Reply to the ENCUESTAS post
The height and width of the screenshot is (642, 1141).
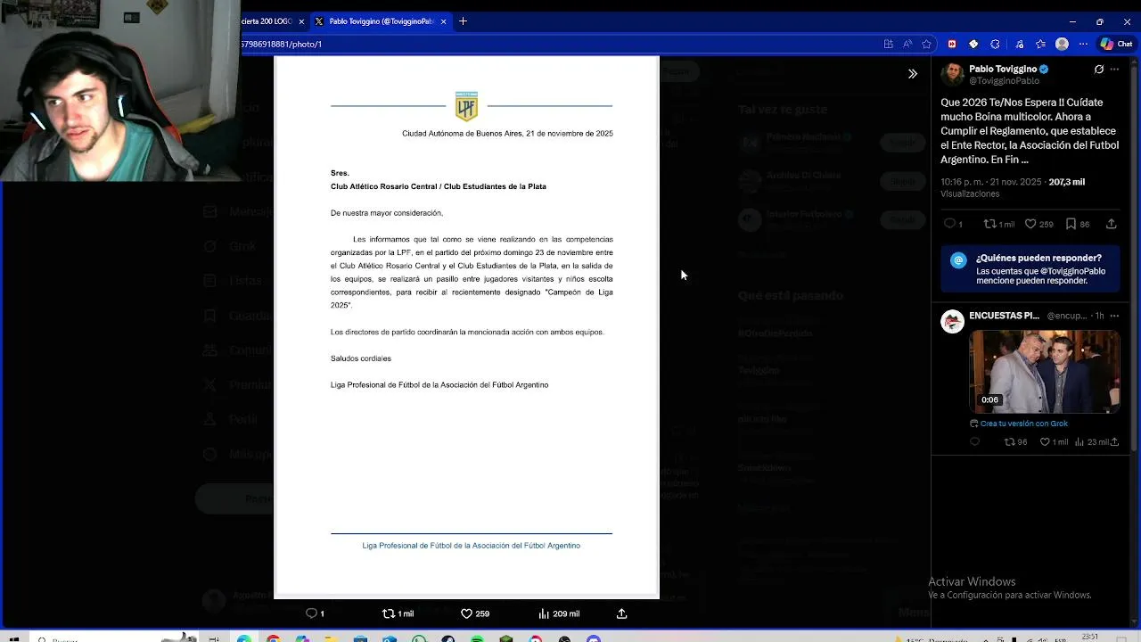click(974, 441)
